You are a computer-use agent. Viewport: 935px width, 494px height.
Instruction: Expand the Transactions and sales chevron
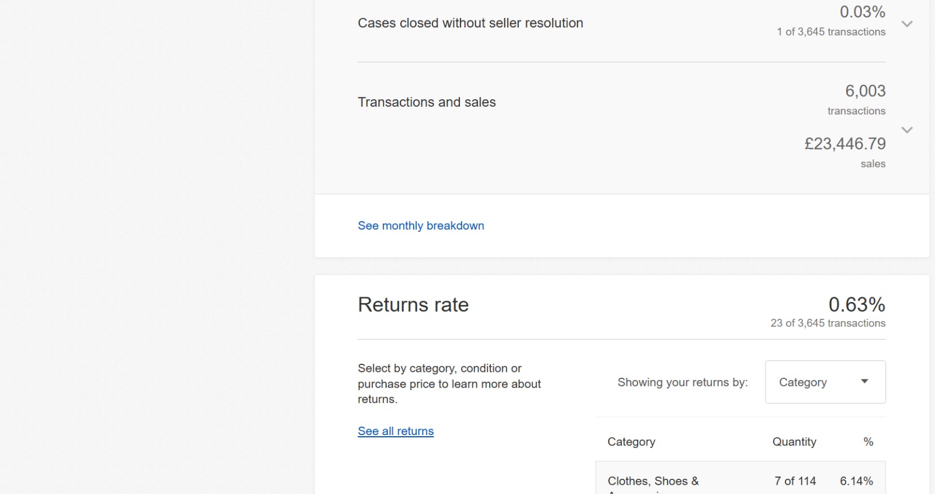point(907,130)
